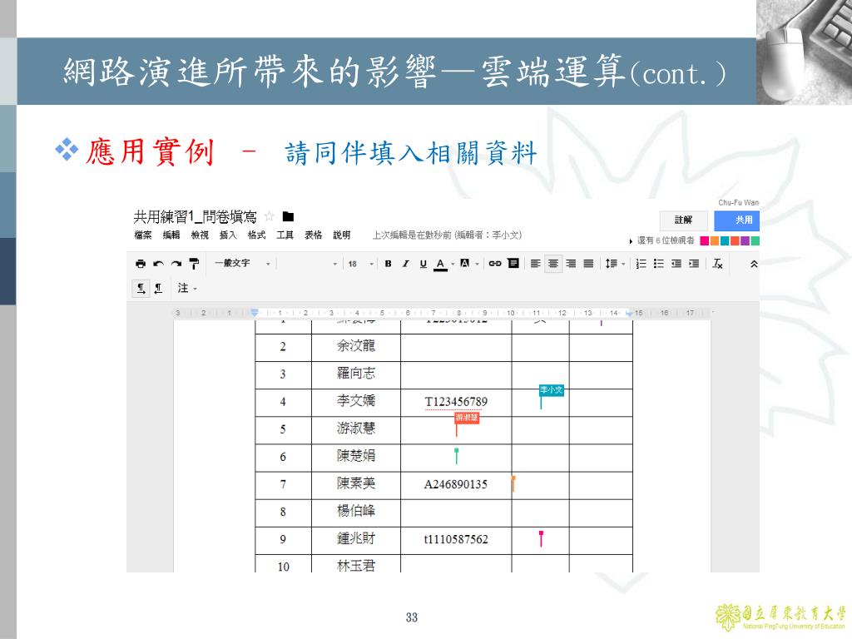
Task: Move the document with the folder icon
Action: coord(288,216)
